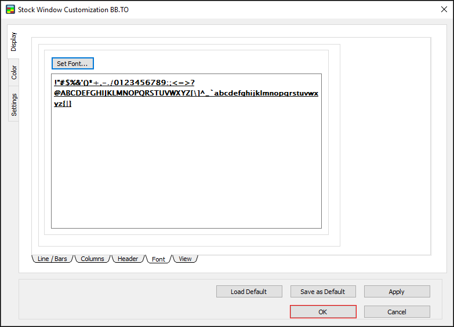Switch to the Header tab

tap(128, 259)
